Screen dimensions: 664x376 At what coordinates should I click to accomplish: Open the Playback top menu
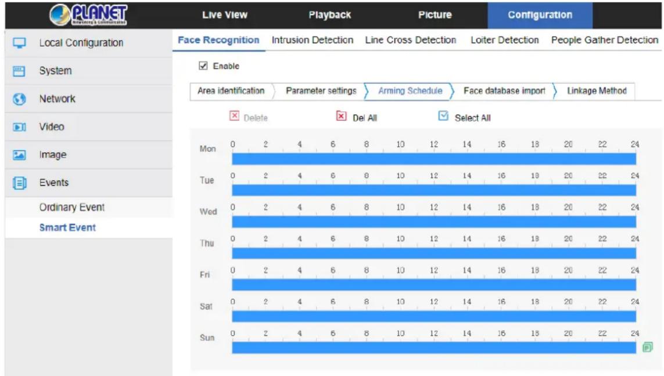tap(330, 15)
